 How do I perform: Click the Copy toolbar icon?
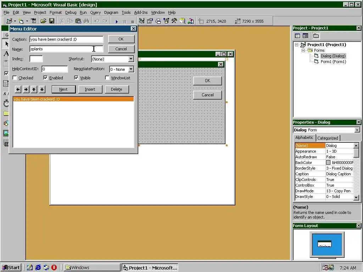click(70, 21)
